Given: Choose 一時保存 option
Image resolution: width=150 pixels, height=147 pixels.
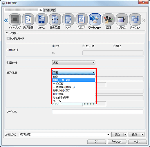Looking at the screenshot, I should click(74, 84).
